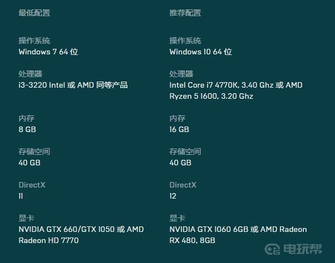Click the 电玩帮 watermark logo icon
This screenshot has width=335, height=263.
[272, 249]
